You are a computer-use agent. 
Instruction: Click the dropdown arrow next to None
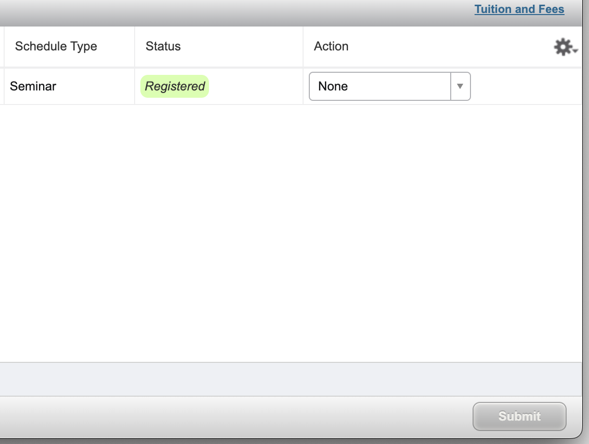pyautogui.click(x=460, y=86)
